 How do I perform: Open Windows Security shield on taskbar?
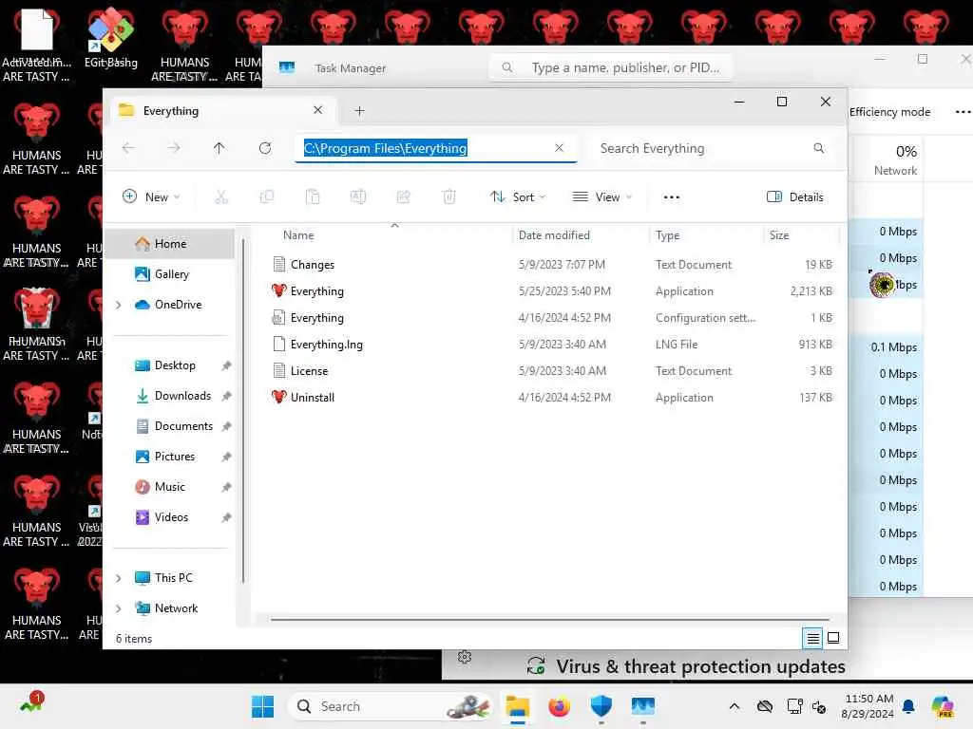(601, 706)
